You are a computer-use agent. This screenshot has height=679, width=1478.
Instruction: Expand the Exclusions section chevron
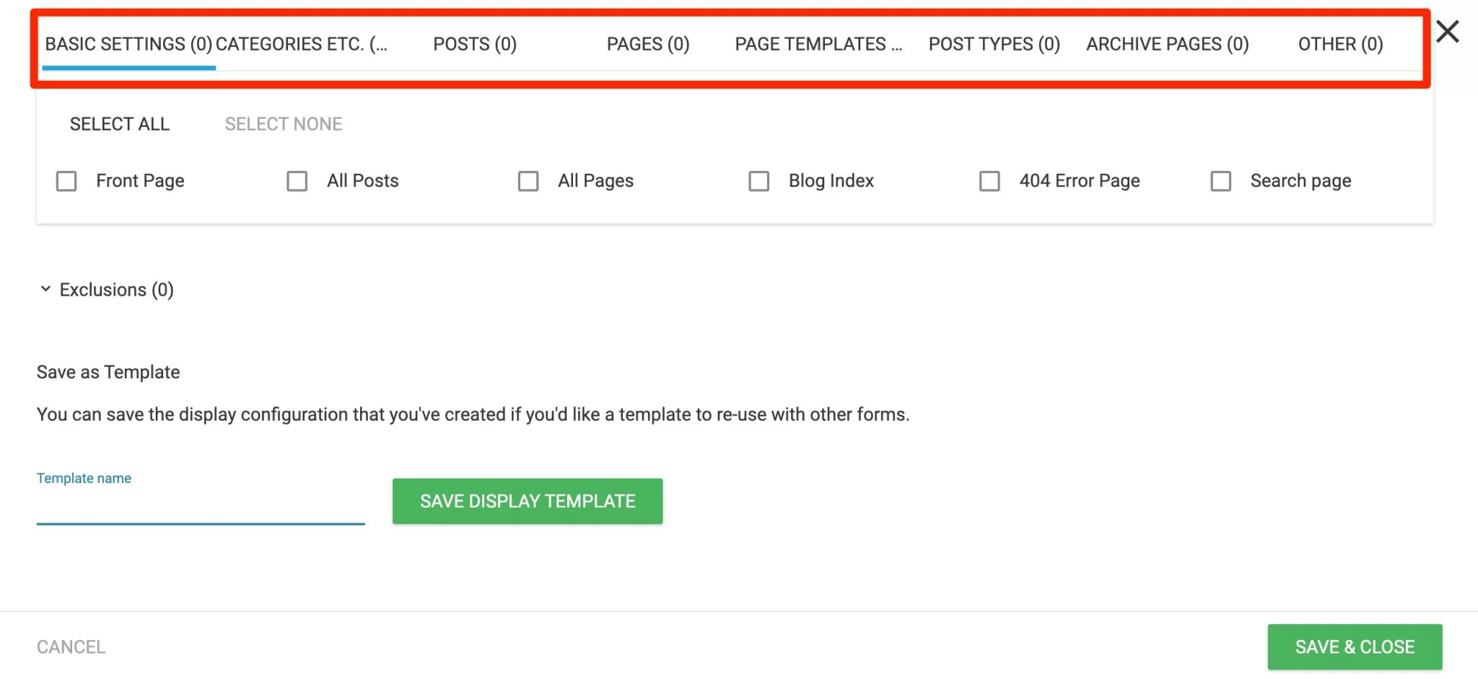coord(45,289)
